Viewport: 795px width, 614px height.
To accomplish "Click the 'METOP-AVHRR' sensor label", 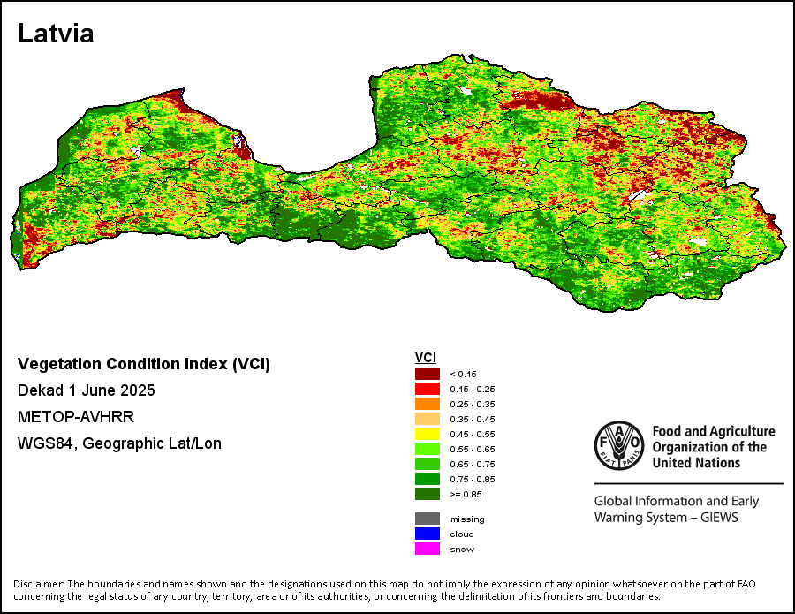I will [x=76, y=417].
